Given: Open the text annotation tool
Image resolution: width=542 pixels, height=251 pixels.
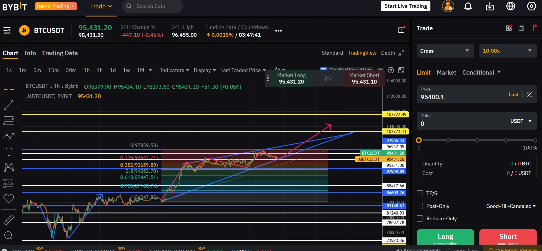Looking at the screenshot, I should (9, 152).
